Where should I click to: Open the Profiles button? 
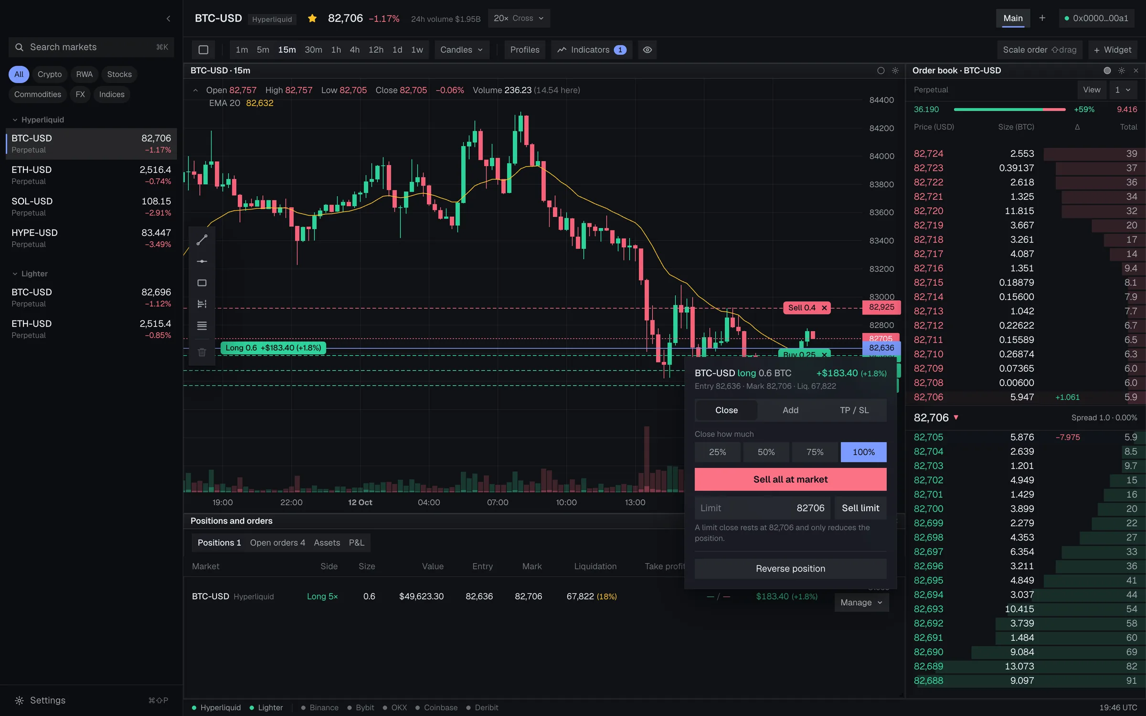coord(525,50)
